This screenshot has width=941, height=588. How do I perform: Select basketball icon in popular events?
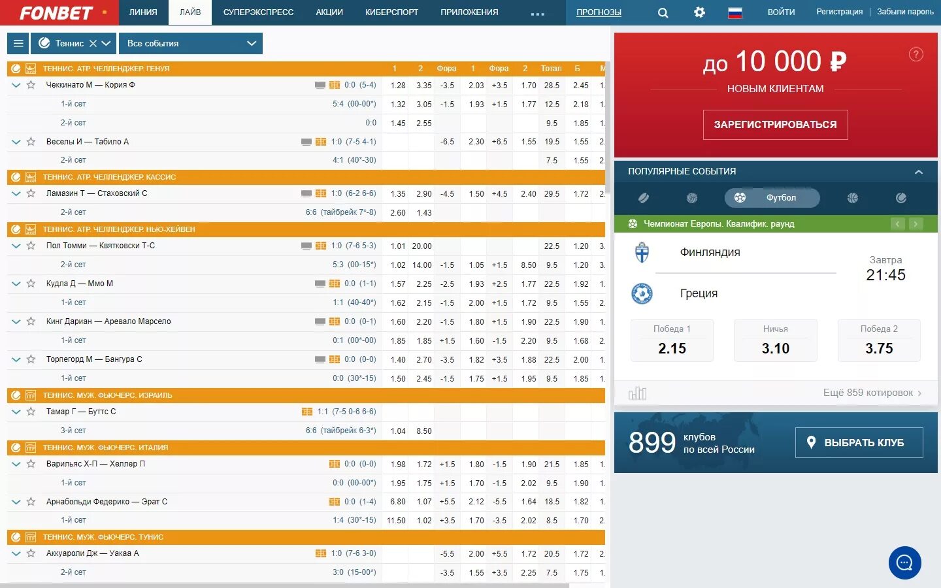[x=853, y=198]
